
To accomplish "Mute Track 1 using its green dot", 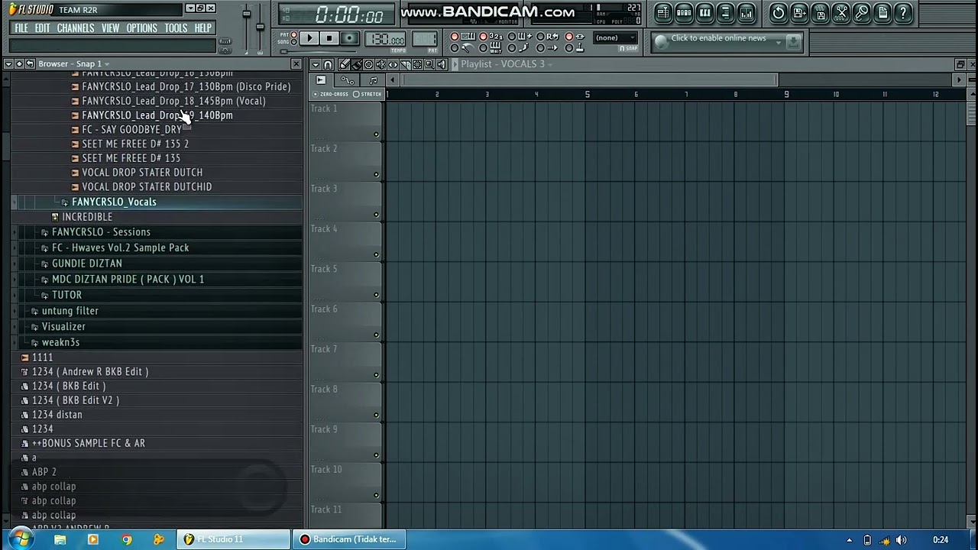I will pyautogui.click(x=376, y=134).
